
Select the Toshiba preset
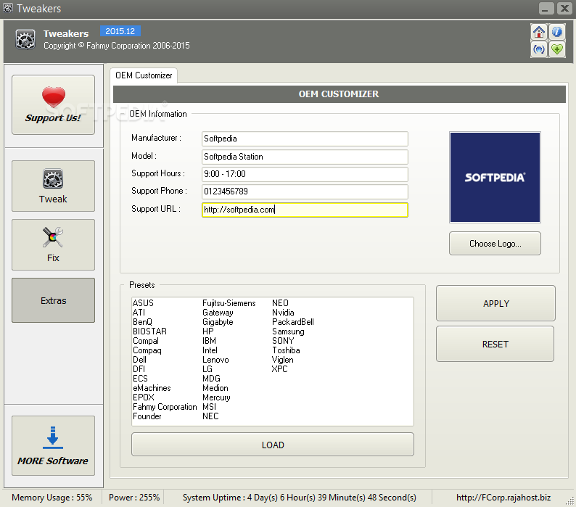point(286,350)
